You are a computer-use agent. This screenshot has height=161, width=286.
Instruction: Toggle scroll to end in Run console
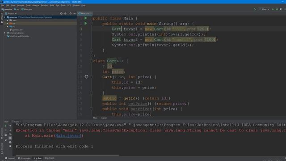pos(10,138)
